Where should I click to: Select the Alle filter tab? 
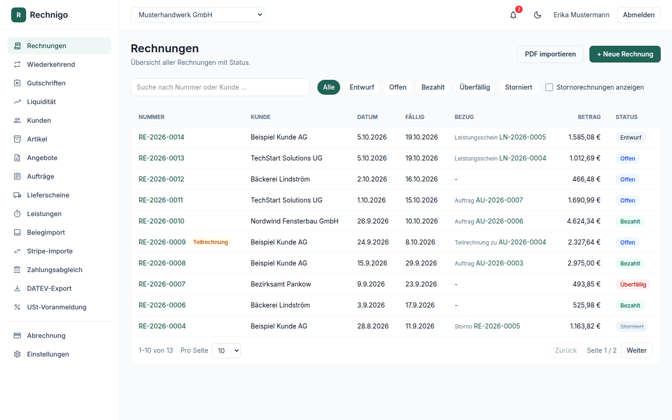329,87
